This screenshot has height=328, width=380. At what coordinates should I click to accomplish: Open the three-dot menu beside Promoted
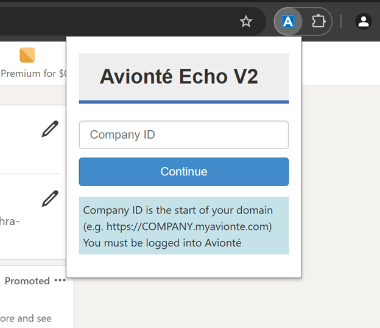[x=60, y=281]
